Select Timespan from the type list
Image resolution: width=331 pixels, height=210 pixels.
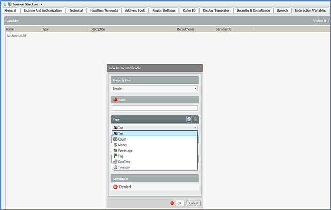(x=125, y=167)
